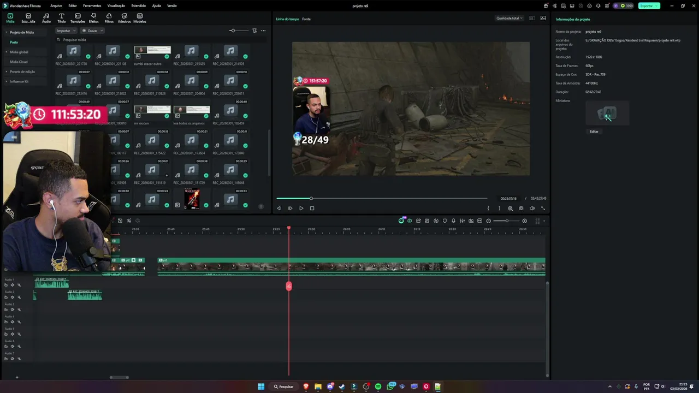The image size is (699, 393).
Task: Select the 'zumbi atacar outro' media thumbnail
Action: pyautogui.click(x=152, y=55)
